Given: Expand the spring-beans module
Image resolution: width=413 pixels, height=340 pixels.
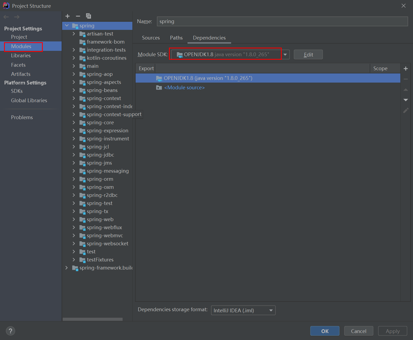Looking at the screenshot, I should (74, 90).
